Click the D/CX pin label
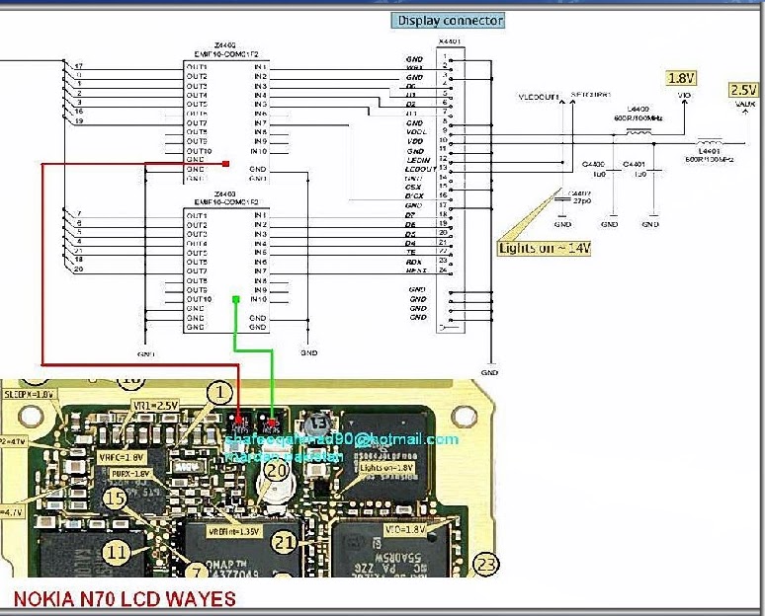Viewport: 765px width, 616px height. (414, 195)
